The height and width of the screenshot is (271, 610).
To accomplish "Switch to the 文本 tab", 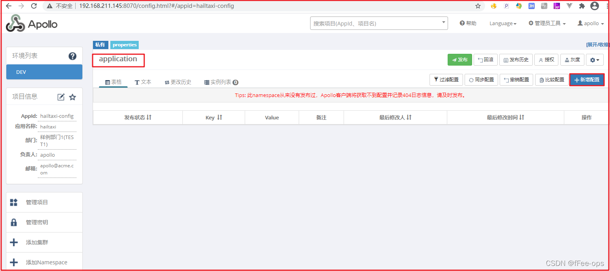I will pos(143,82).
